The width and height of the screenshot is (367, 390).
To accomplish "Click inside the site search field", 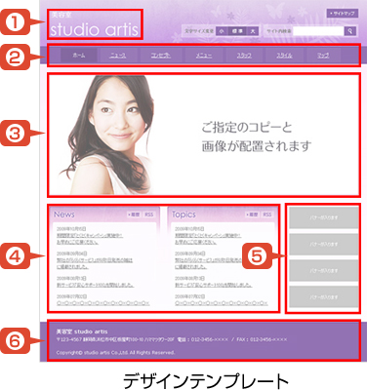I will point(318,31).
